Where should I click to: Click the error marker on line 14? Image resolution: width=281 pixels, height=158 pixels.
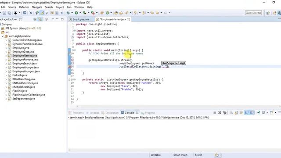coord(69,66)
